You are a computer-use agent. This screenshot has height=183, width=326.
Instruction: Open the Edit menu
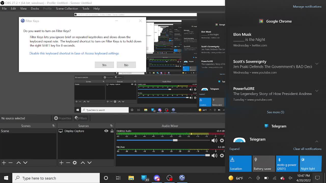point(13,9)
